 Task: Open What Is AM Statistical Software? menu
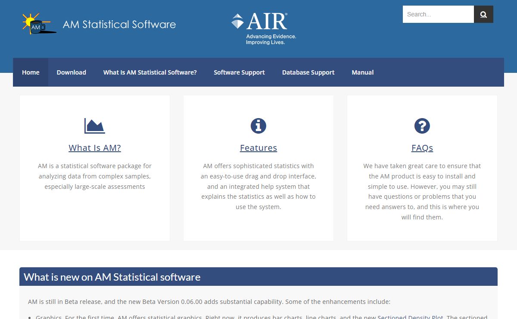[x=150, y=72]
